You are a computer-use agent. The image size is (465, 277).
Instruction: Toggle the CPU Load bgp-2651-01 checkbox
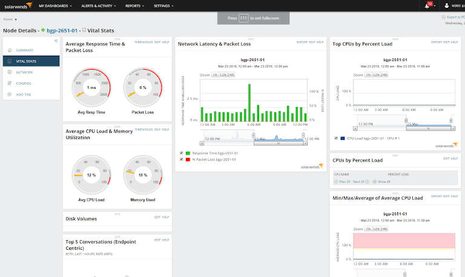tap(337, 138)
